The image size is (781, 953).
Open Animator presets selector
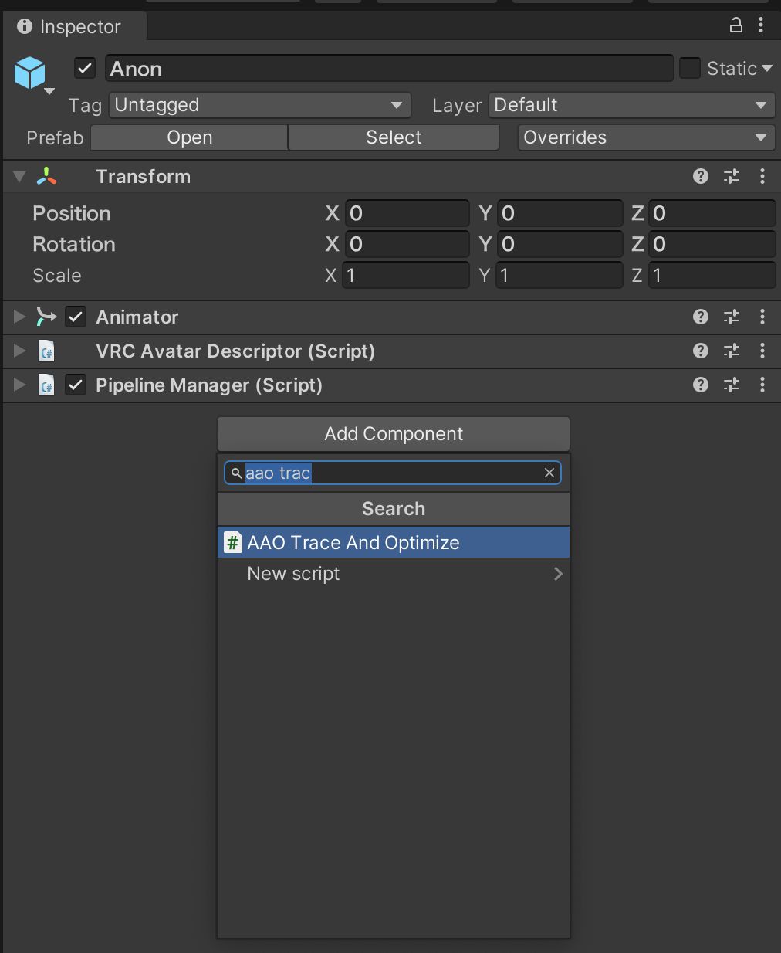(x=732, y=317)
